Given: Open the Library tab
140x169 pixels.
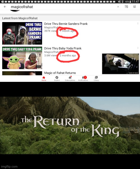Looking at the screenshot, I should point(96,78).
